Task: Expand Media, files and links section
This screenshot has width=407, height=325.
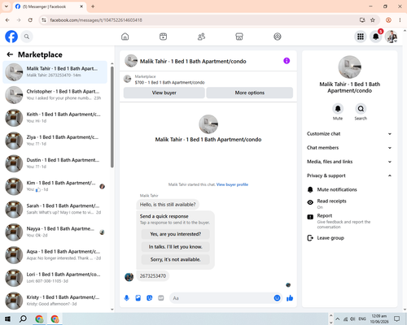Action: (349, 162)
